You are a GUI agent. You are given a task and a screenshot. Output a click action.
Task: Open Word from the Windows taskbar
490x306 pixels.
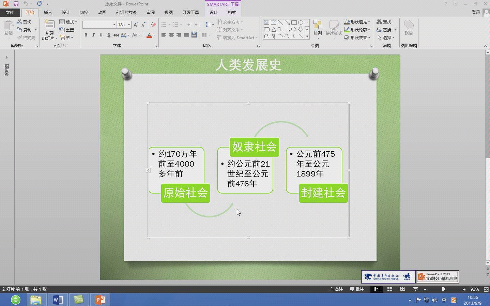(x=58, y=300)
